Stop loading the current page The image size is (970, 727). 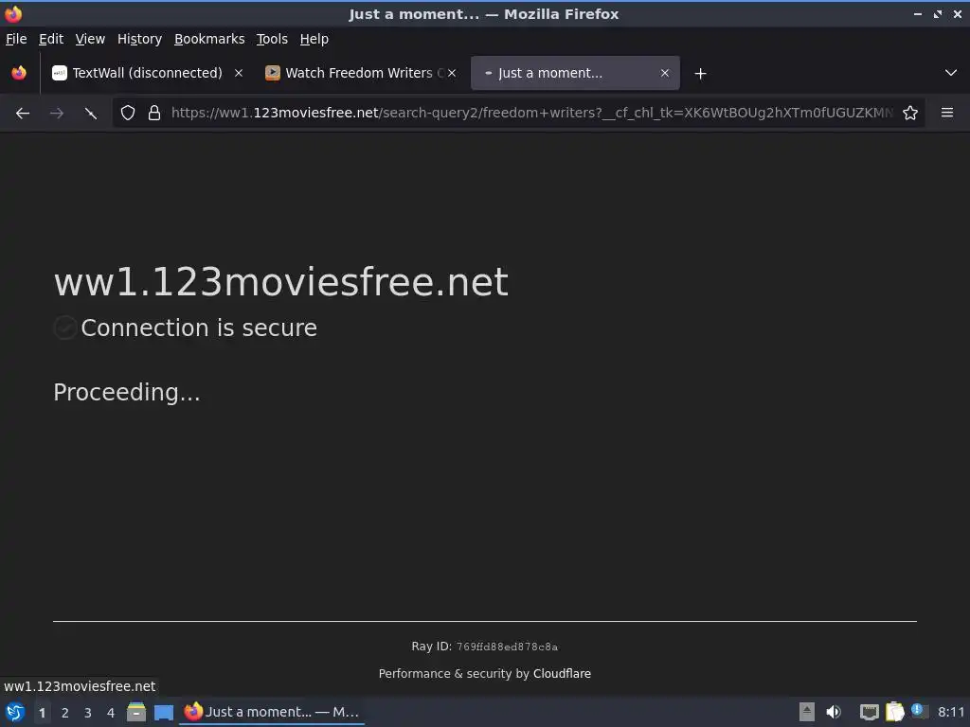(91, 114)
